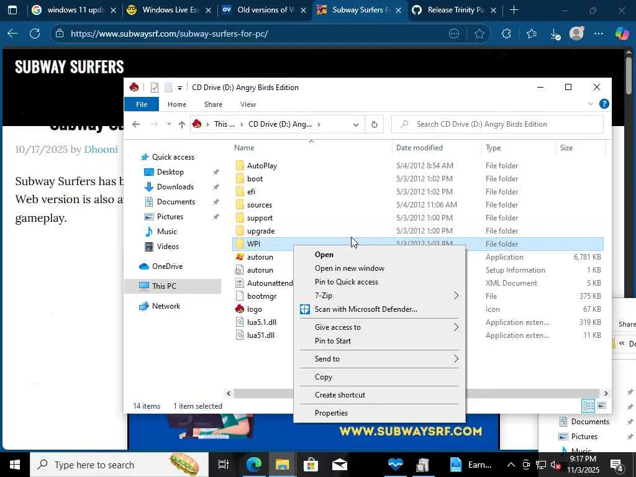The height and width of the screenshot is (477, 636).
Task: Open Task View on taskbar
Action: (x=223, y=465)
